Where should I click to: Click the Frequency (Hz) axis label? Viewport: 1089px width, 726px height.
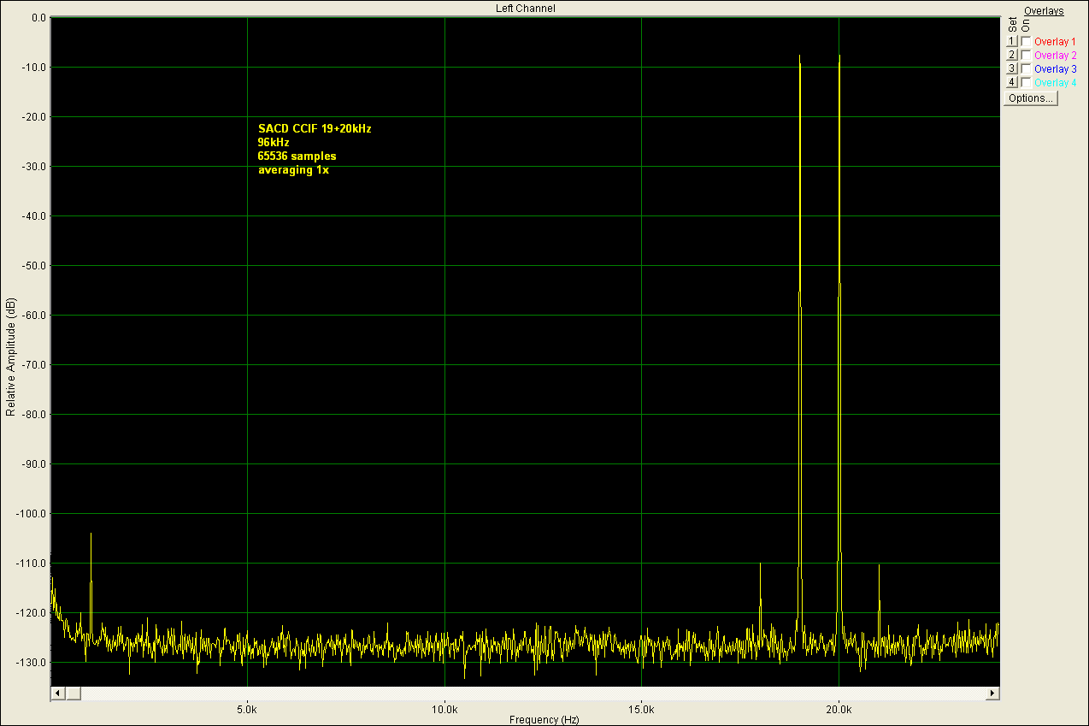[544, 720]
